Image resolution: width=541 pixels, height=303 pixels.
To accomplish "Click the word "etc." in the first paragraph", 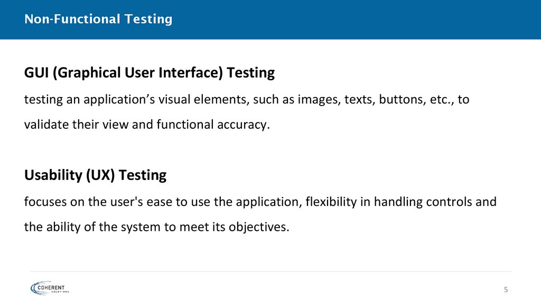I will 436,100.
